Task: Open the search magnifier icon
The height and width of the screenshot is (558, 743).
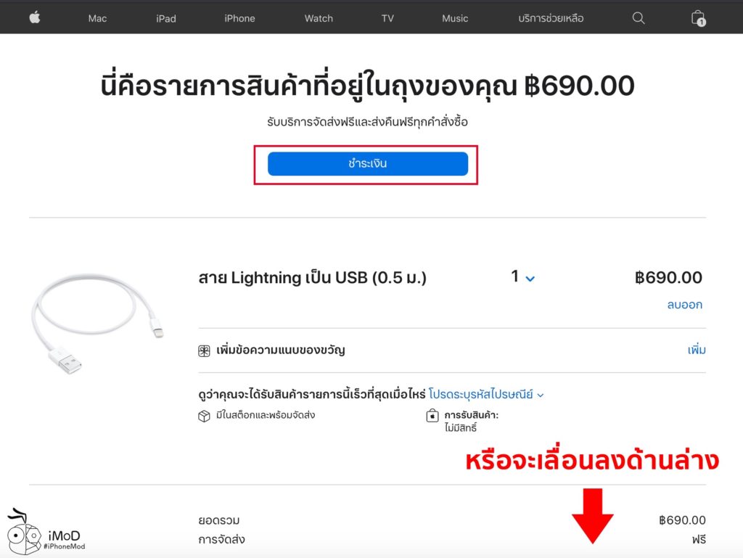Action: (x=639, y=18)
